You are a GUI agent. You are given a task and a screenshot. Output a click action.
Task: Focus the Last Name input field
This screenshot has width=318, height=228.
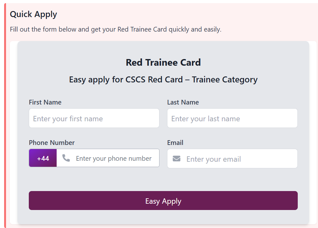pyautogui.click(x=232, y=118)
